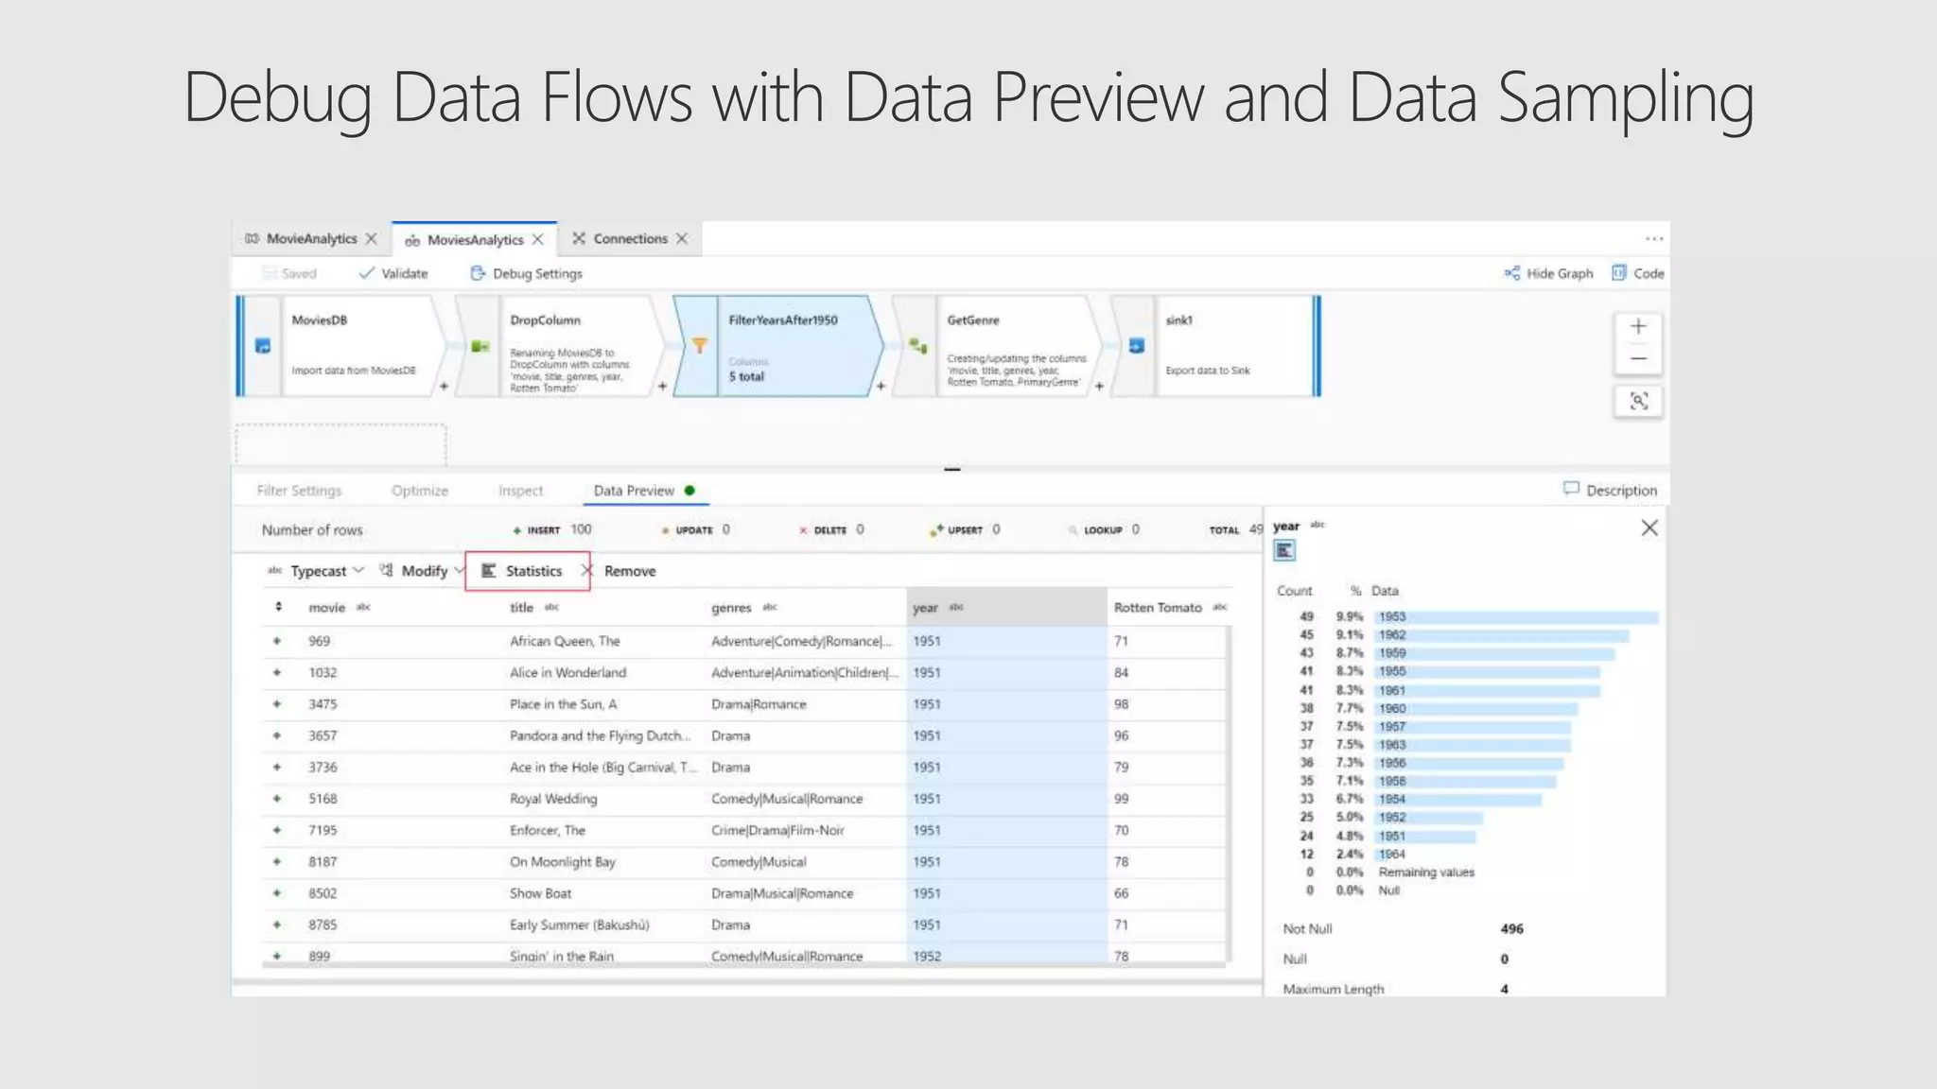This screenshot has height=1089, width=1937.
Task: Click the Validate button
Action: pos(393,273)
